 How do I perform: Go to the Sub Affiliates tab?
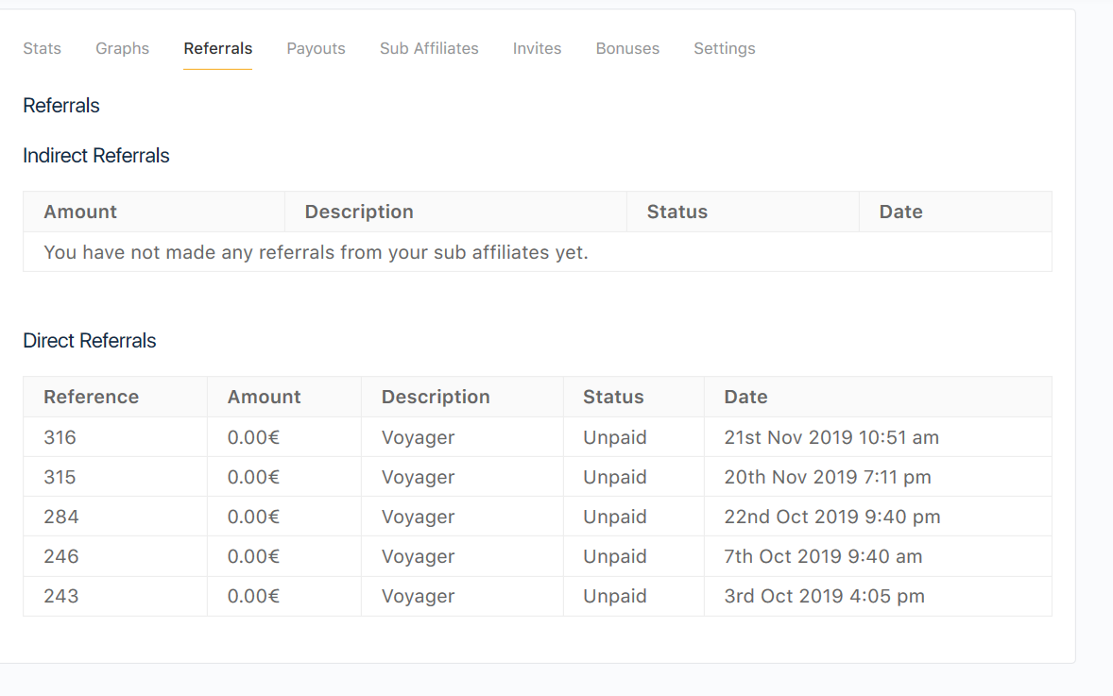[429, 48]
